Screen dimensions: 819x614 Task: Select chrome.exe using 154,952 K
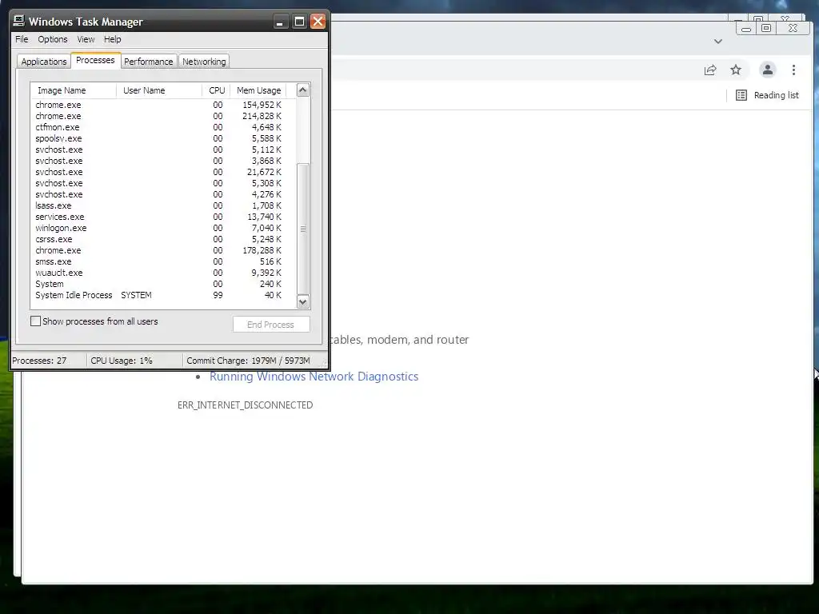(x=163, y=105)
